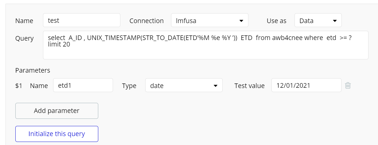Image resolution: width=378 pixels, height=145 pixels.
Task: Click the 'Test value' label
Action: (249, 86)
